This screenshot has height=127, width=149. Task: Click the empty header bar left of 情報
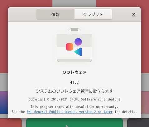tap(22, 14)
